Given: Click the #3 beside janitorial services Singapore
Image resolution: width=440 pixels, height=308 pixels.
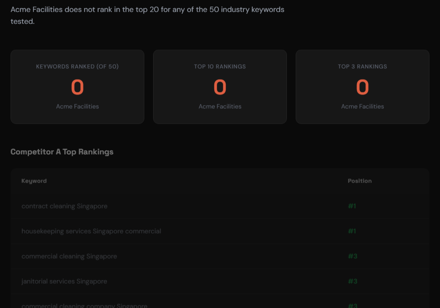Looking at the screenshot, I should coord(353,281).
